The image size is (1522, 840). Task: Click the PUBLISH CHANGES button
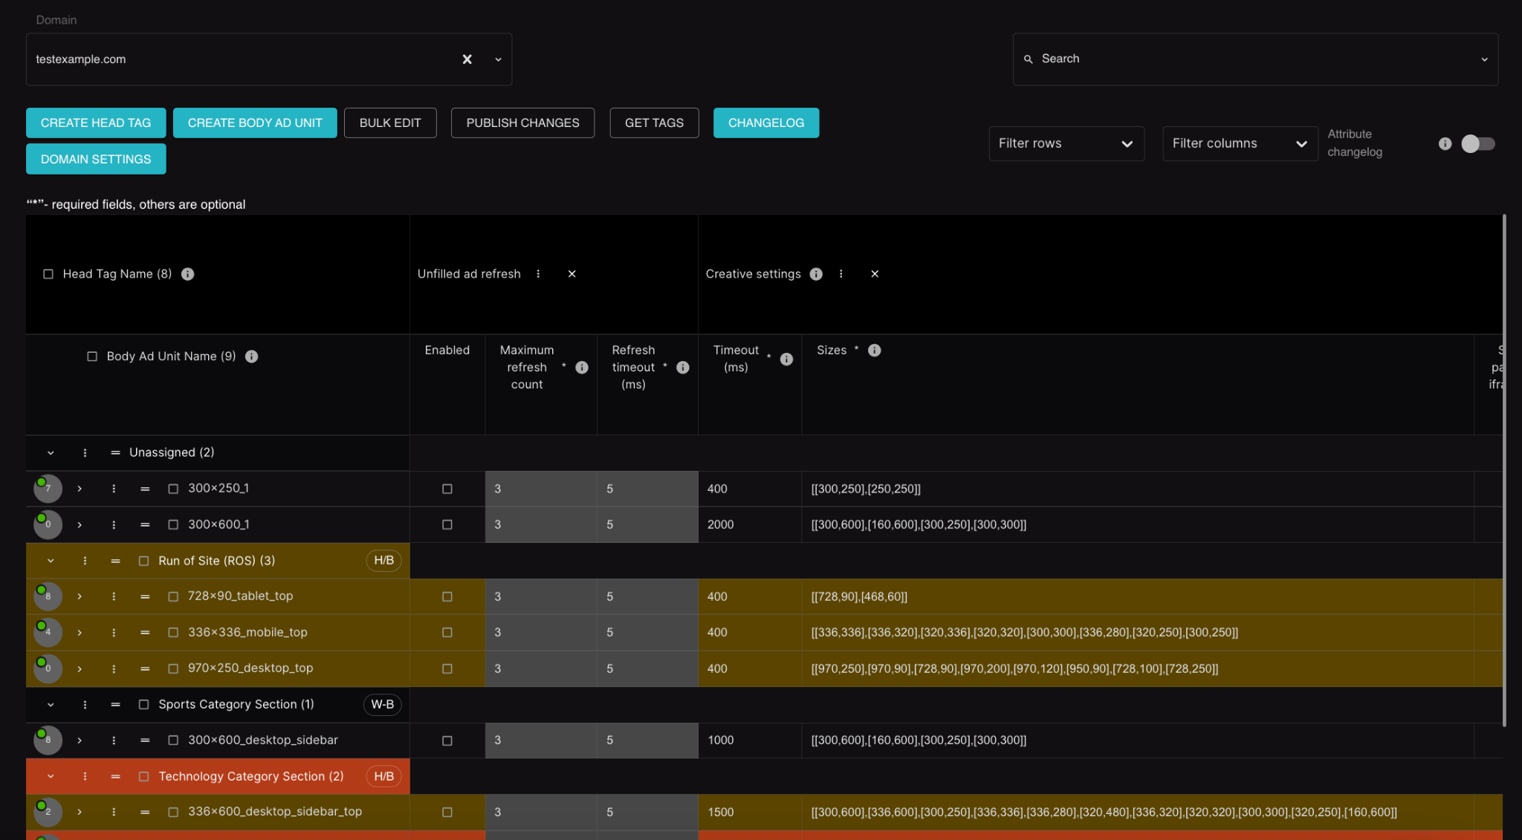coord(522,123)
